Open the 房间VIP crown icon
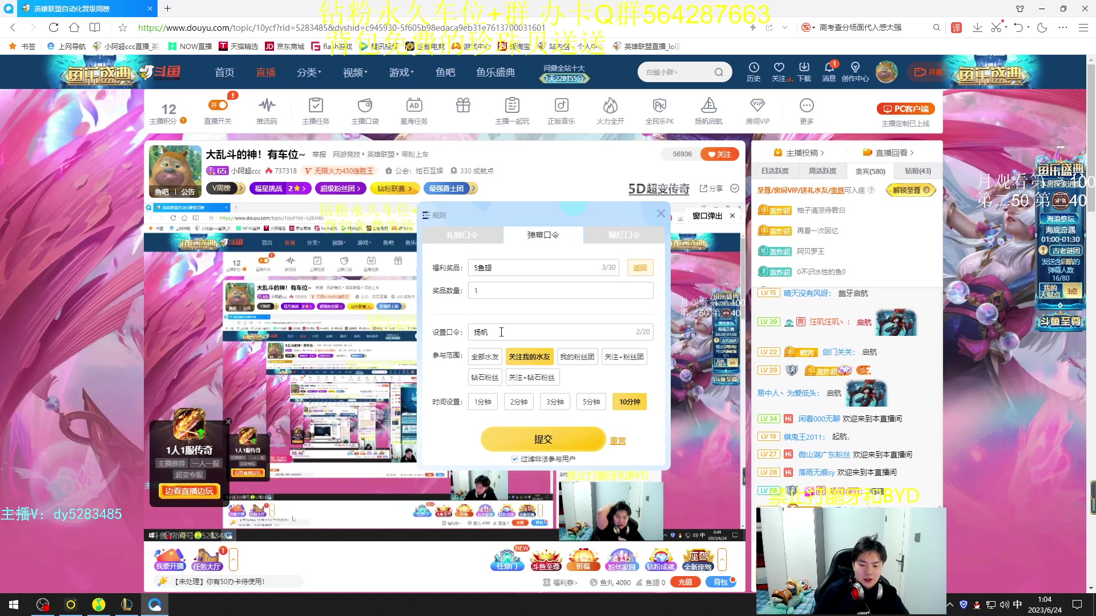 point(757,110)
